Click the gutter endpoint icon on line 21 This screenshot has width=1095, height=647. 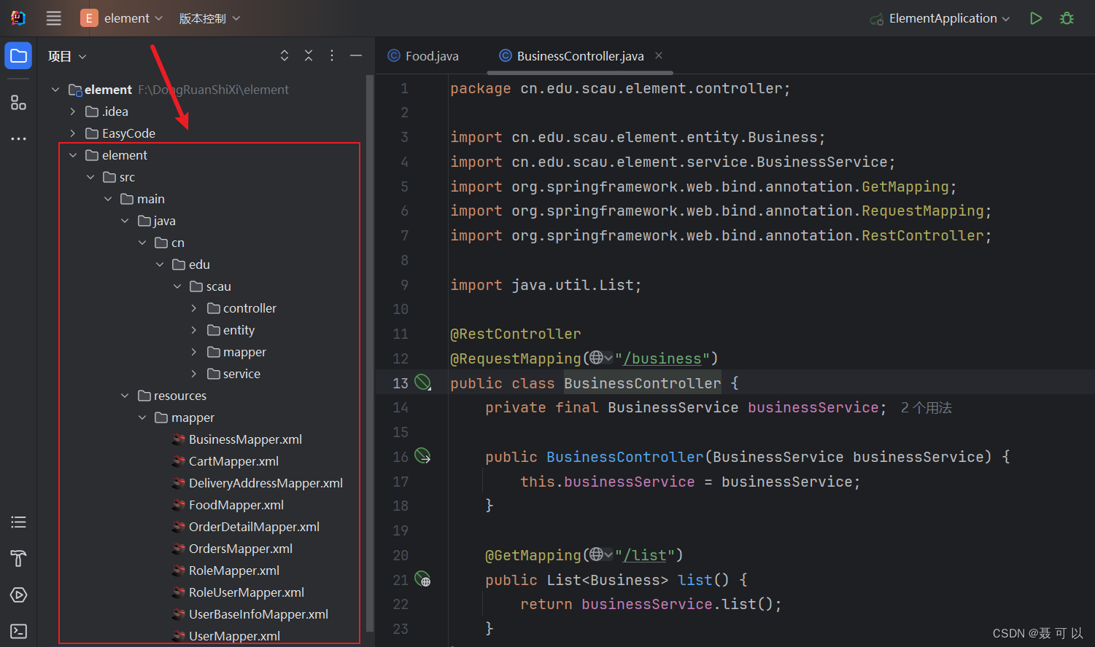[423, 580]
